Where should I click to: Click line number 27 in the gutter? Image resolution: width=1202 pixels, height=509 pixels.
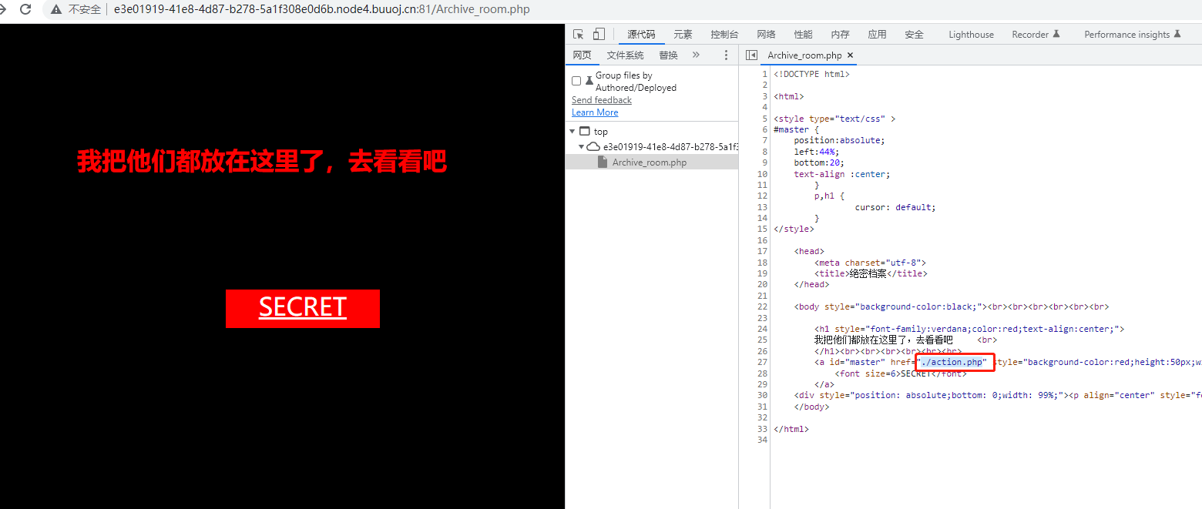763,362
